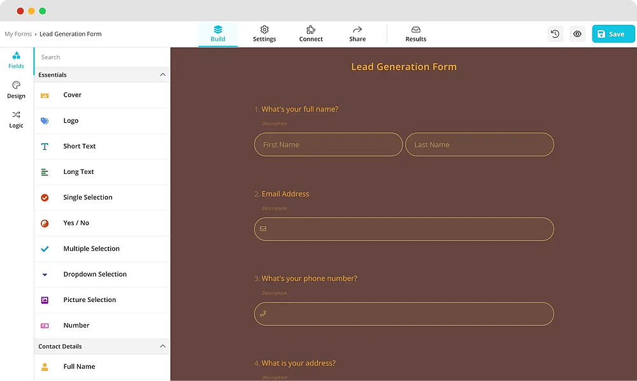637x381 pixels.
Task: Click the Email Address question title
Action: click(x=285, y=194)
